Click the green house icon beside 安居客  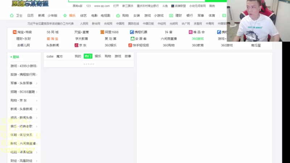tap(132, 39)
